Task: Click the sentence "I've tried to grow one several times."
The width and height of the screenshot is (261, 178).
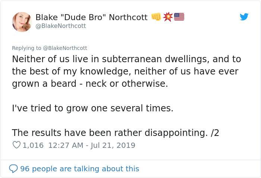Action: click(x=93, y=108)
